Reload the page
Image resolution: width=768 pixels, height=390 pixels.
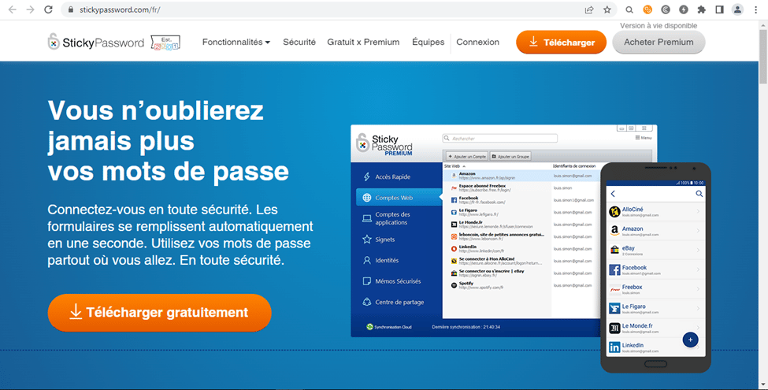pyautogui.click(x=49, y=9)
